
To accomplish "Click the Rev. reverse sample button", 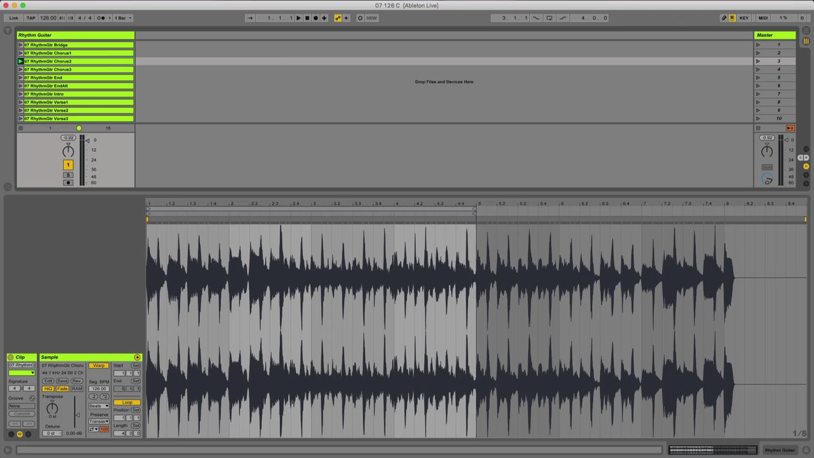I will [x=77, y=381].
